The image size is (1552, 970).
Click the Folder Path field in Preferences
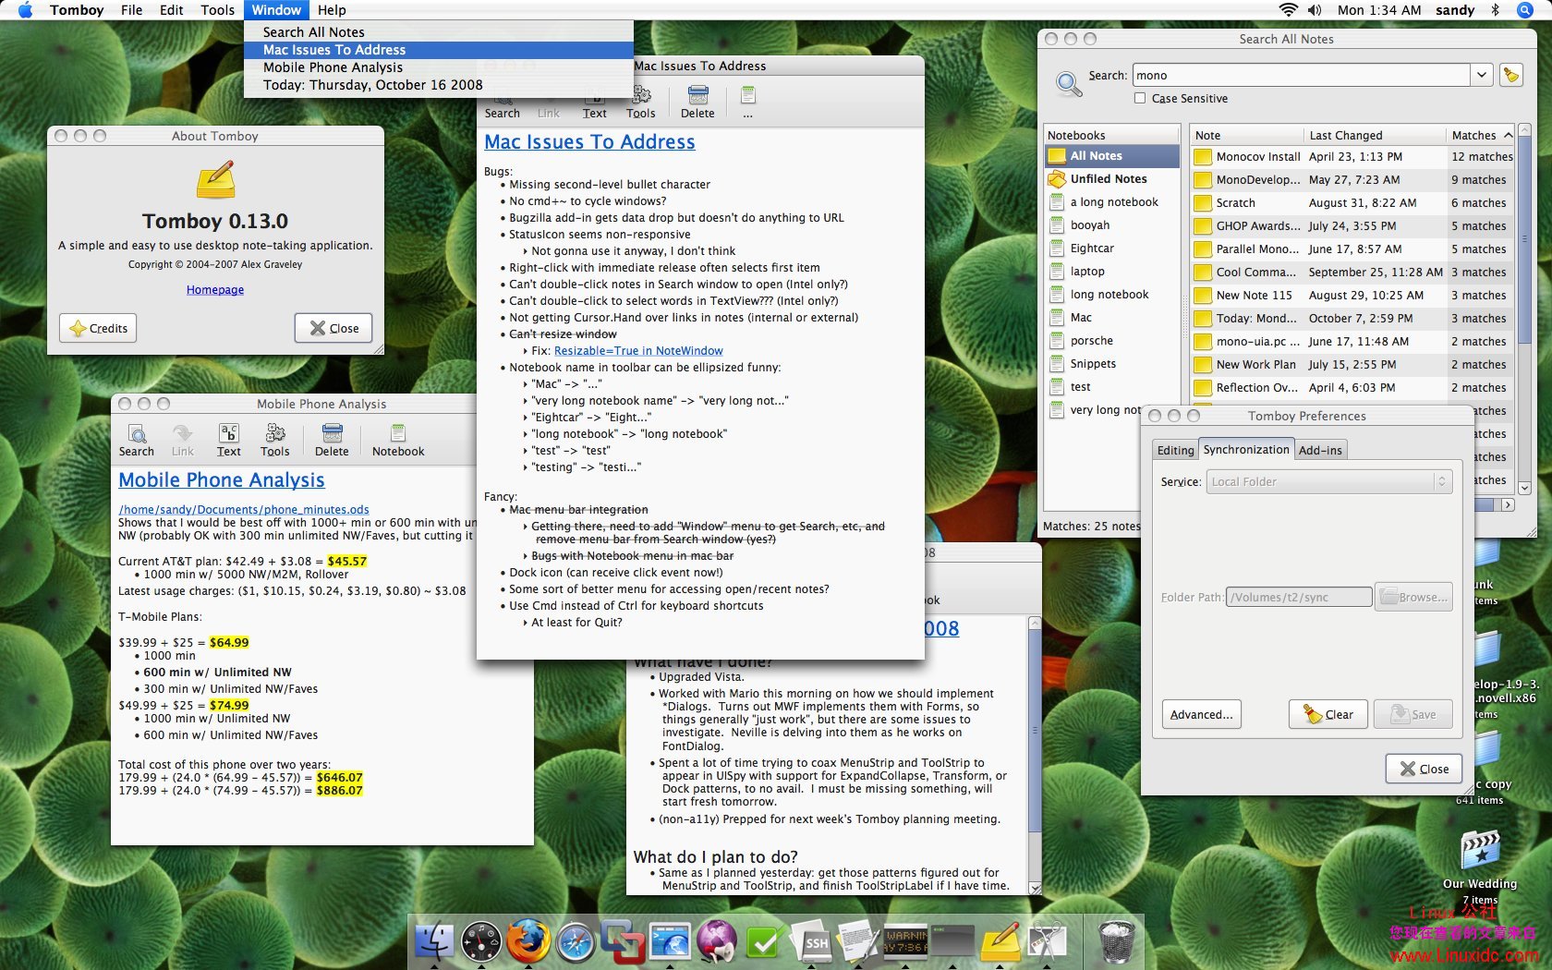(x=1299, y=597)
